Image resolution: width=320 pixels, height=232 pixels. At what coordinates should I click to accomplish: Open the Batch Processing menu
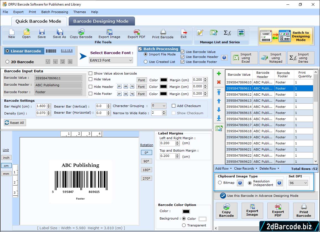(55, 12)
